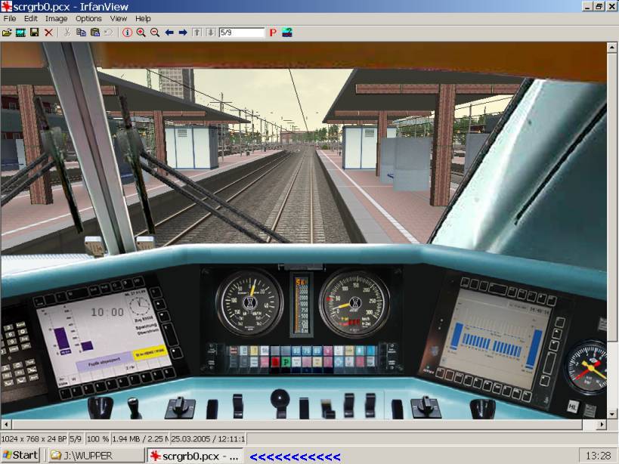
Task: Switch to the J:\WUPPER taskbar window
Action: click(96, 456)
